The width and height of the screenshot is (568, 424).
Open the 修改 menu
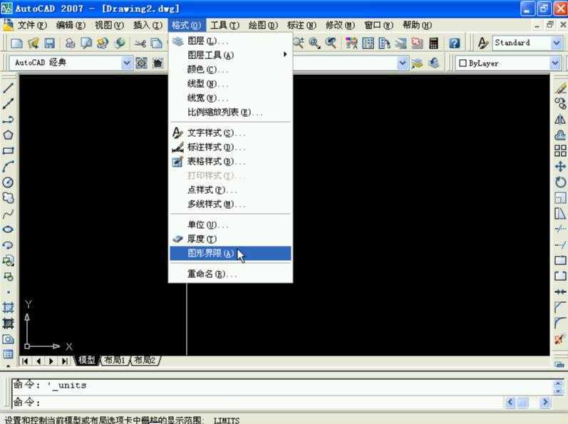[340, 25]
